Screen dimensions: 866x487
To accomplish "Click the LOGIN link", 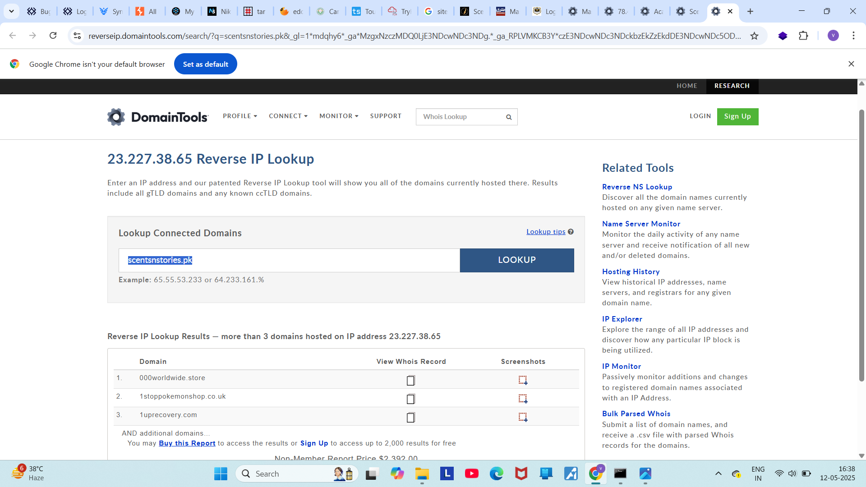I will coord(700,116).
